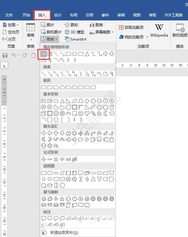Viewport: 188px width, 237px height.
Task: Select the flowchart decision diamond in 流程图
Action: (56, 173)
